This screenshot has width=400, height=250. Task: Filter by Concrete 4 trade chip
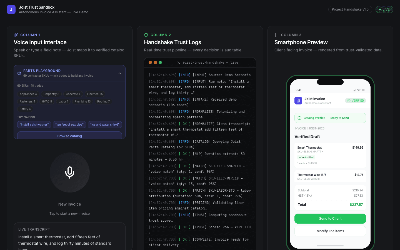tap(73, 94)
